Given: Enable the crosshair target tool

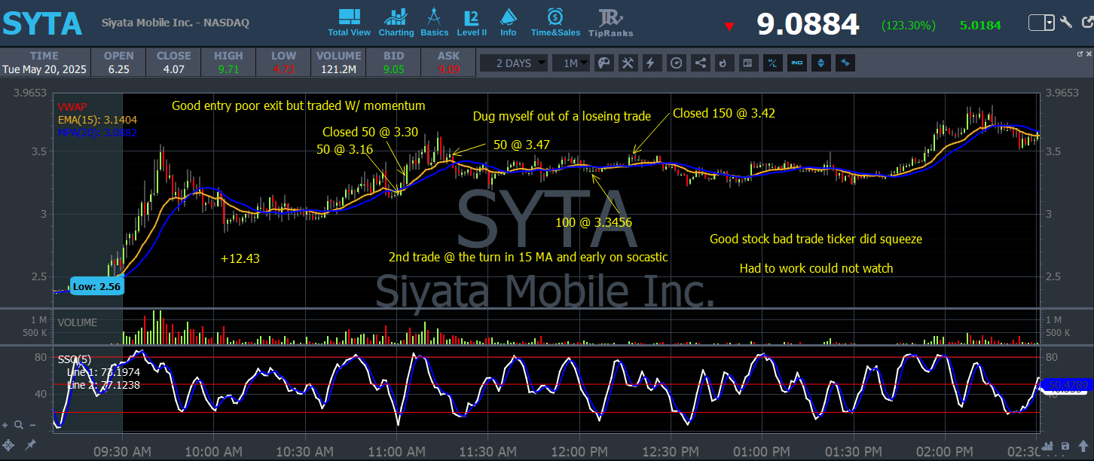Looking at the screenshot, I should click(8, 445).
